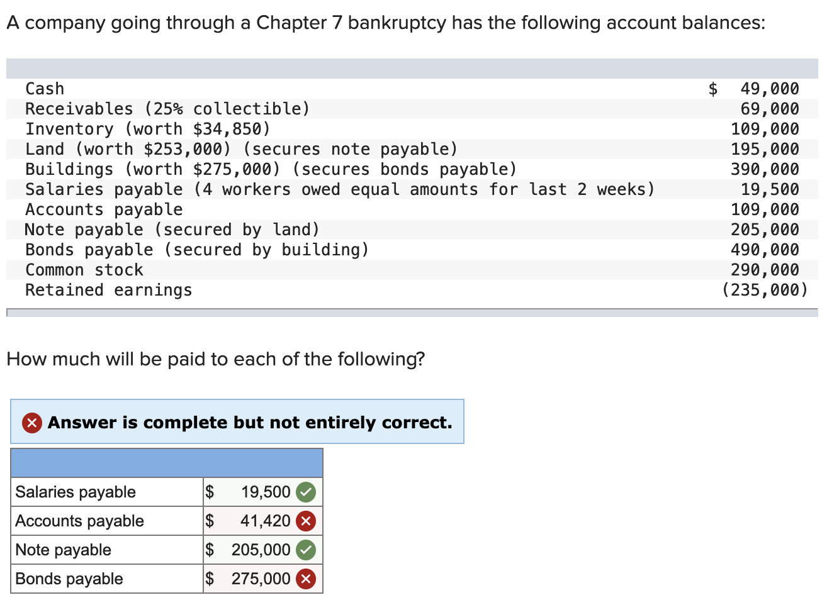
Task: Click the green checkmark beside Salaries payable
Action: [306, 492]
